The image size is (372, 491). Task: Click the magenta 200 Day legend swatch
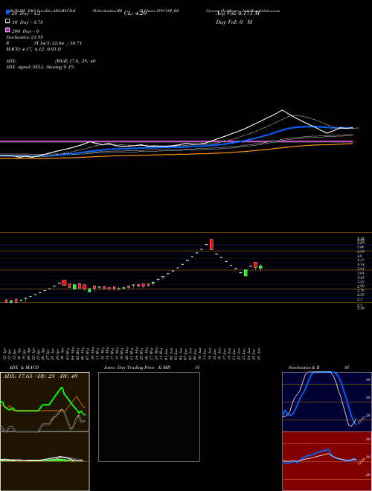tap(7, 30)
